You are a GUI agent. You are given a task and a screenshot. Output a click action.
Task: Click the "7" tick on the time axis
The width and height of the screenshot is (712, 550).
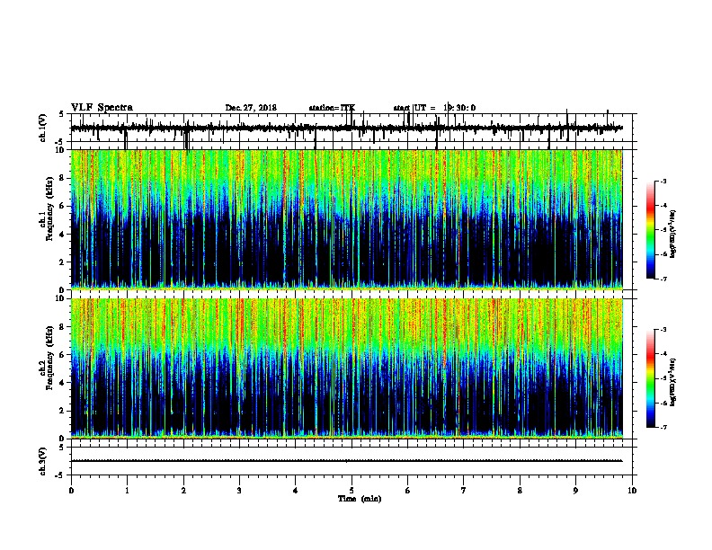click(464, 491)
